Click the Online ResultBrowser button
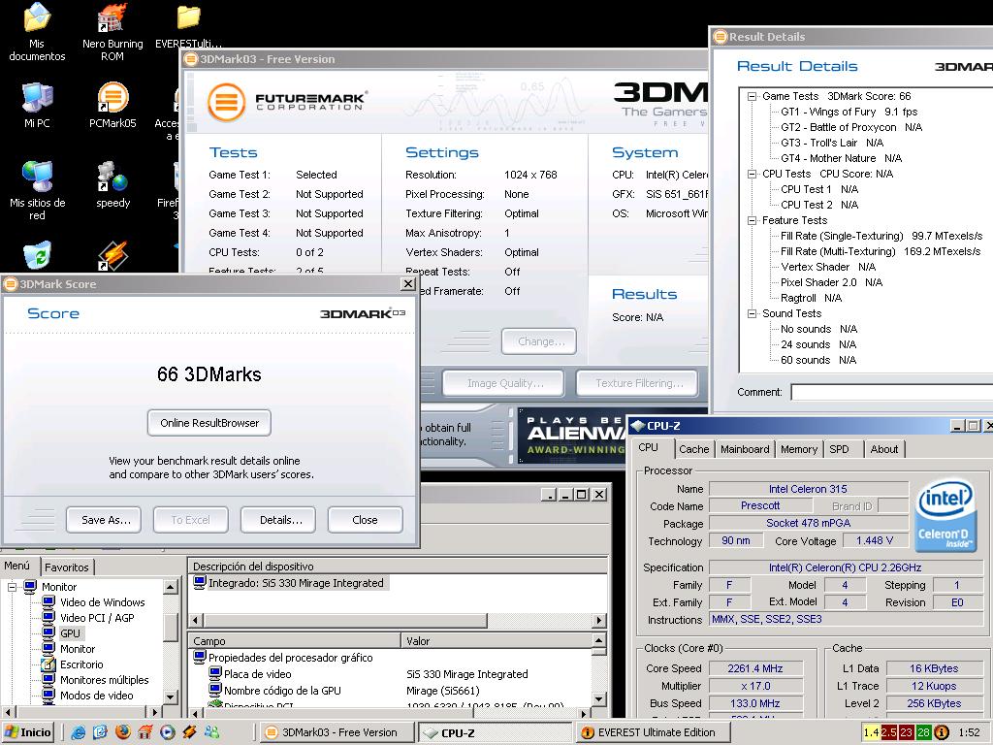Viewport: 993px width, 745px height. click(x=209, y=423)
